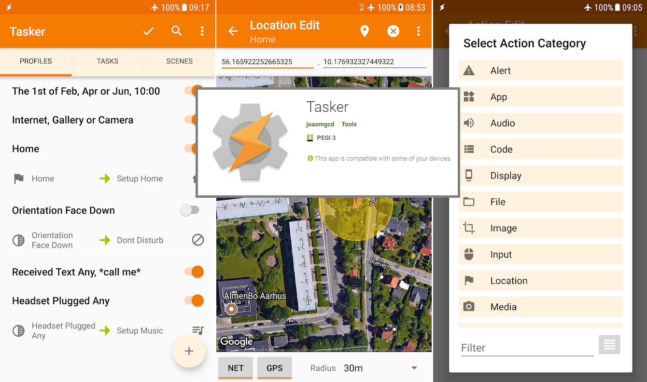Image resolution: width=647 pixels, height=382 pixels.
Task: Turn off the Headset Plugged Any profile
Action: pyautogui.click(x=194, y=300)
